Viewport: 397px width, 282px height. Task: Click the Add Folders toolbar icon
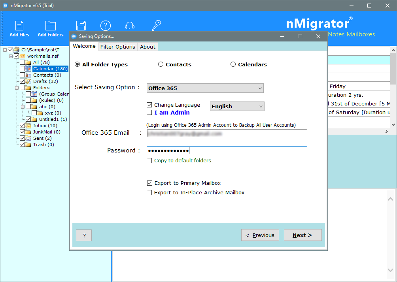pyautogui.click(x=50, y=26)
